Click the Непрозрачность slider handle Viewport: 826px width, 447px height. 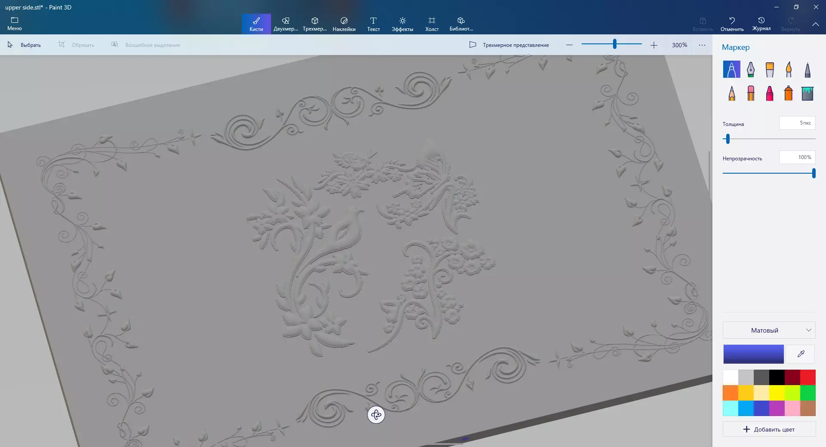click(x=814, y=173)
